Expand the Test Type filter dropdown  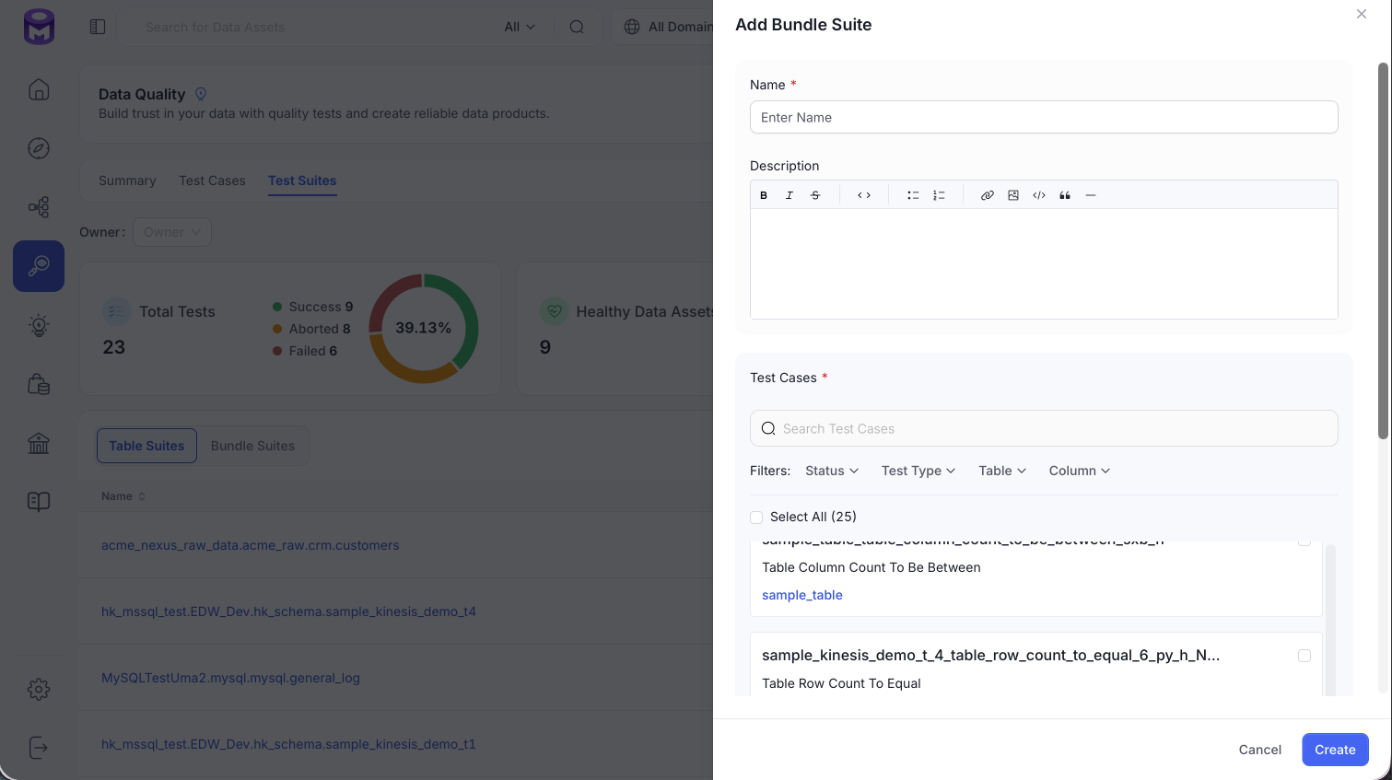click(918, 471)
